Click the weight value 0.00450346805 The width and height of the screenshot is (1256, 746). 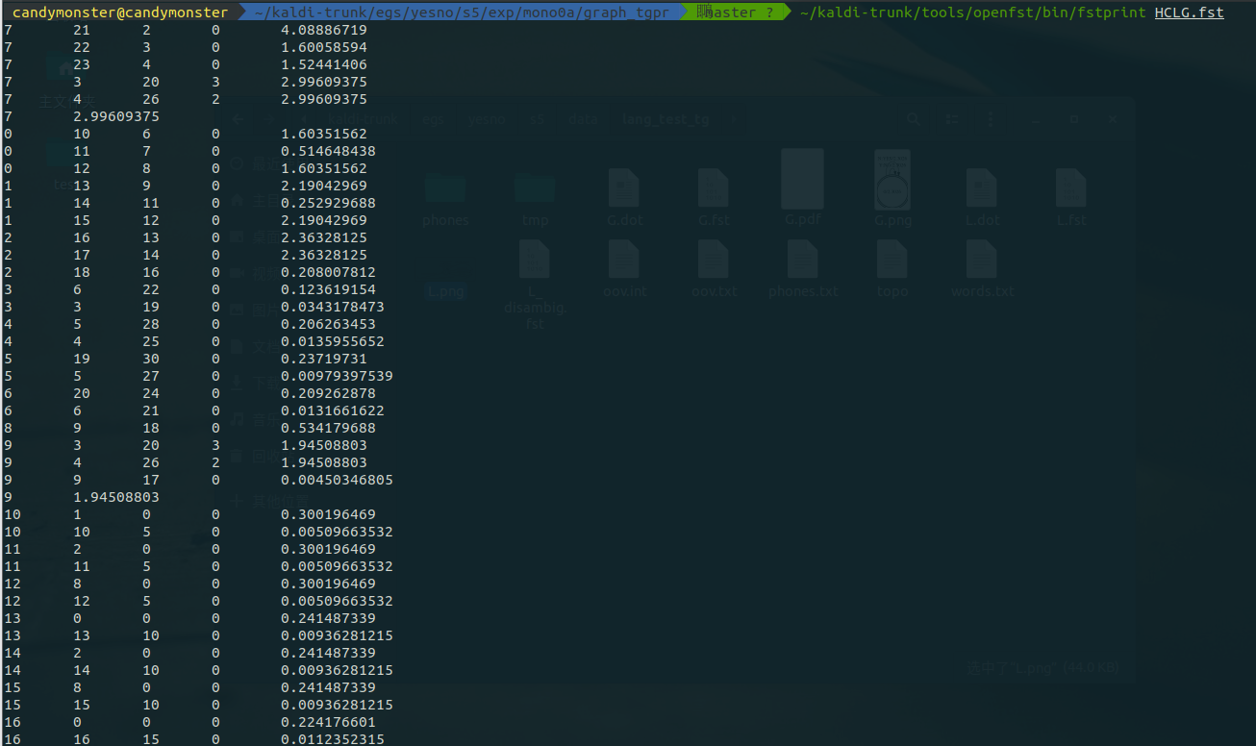point(337,480)
